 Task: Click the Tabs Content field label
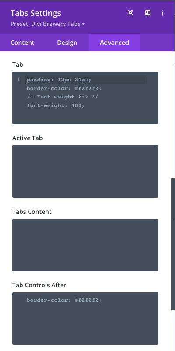coord(32,212)
